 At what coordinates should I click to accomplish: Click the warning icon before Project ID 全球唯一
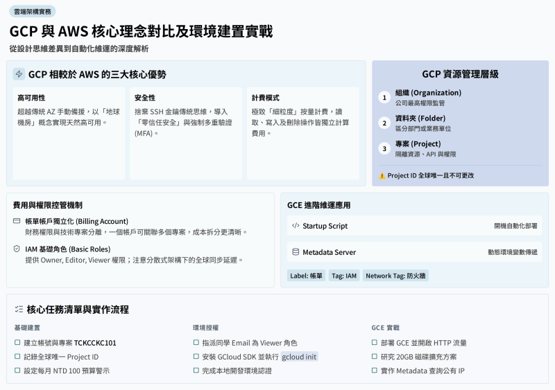pos(382,176)
